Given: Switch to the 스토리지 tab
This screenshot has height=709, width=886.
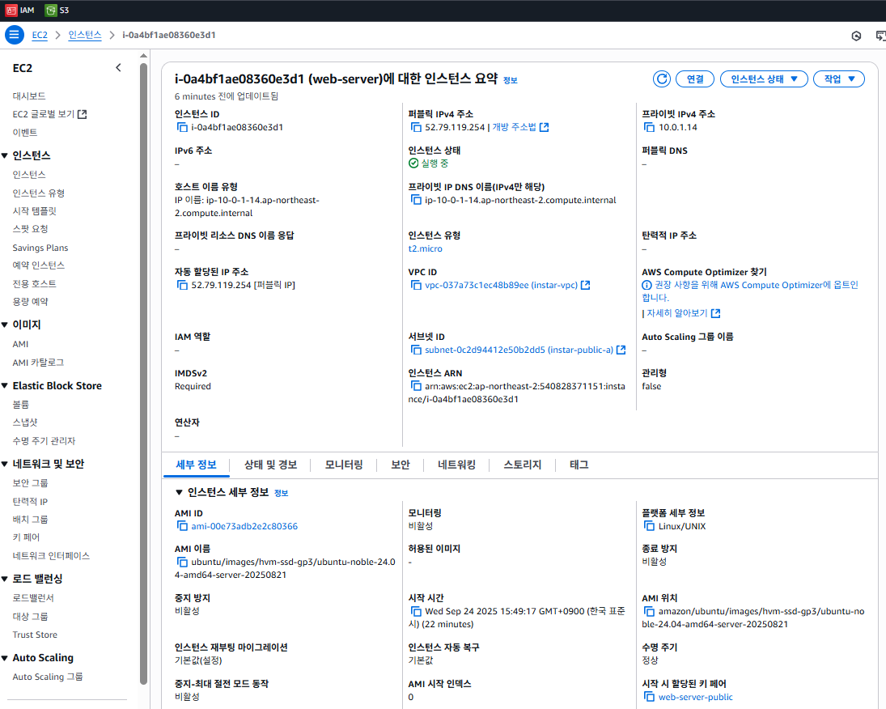Looking at the screenshot, I should point(522,465).
